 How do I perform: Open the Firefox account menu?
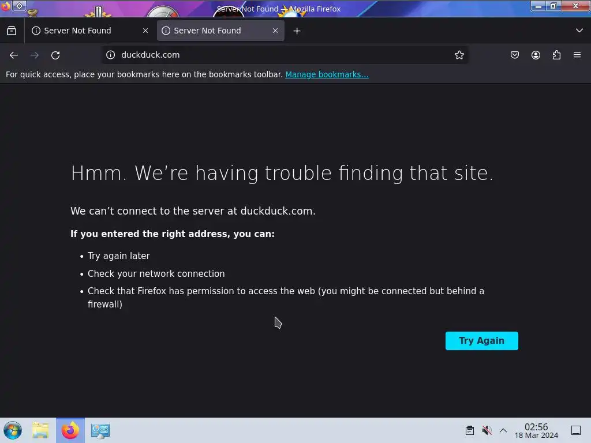(536, 55)
